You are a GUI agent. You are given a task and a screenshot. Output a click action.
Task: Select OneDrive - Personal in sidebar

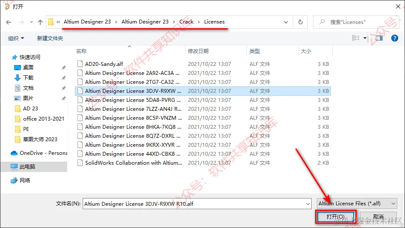(39, 153)
